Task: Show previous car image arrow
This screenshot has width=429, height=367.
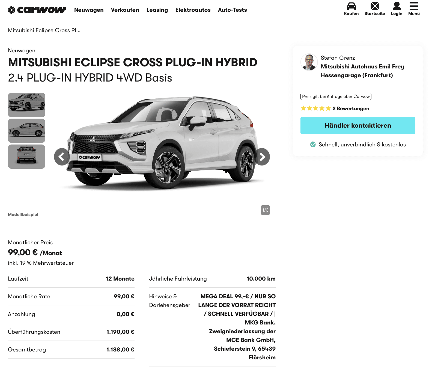Action: (62, 157)
